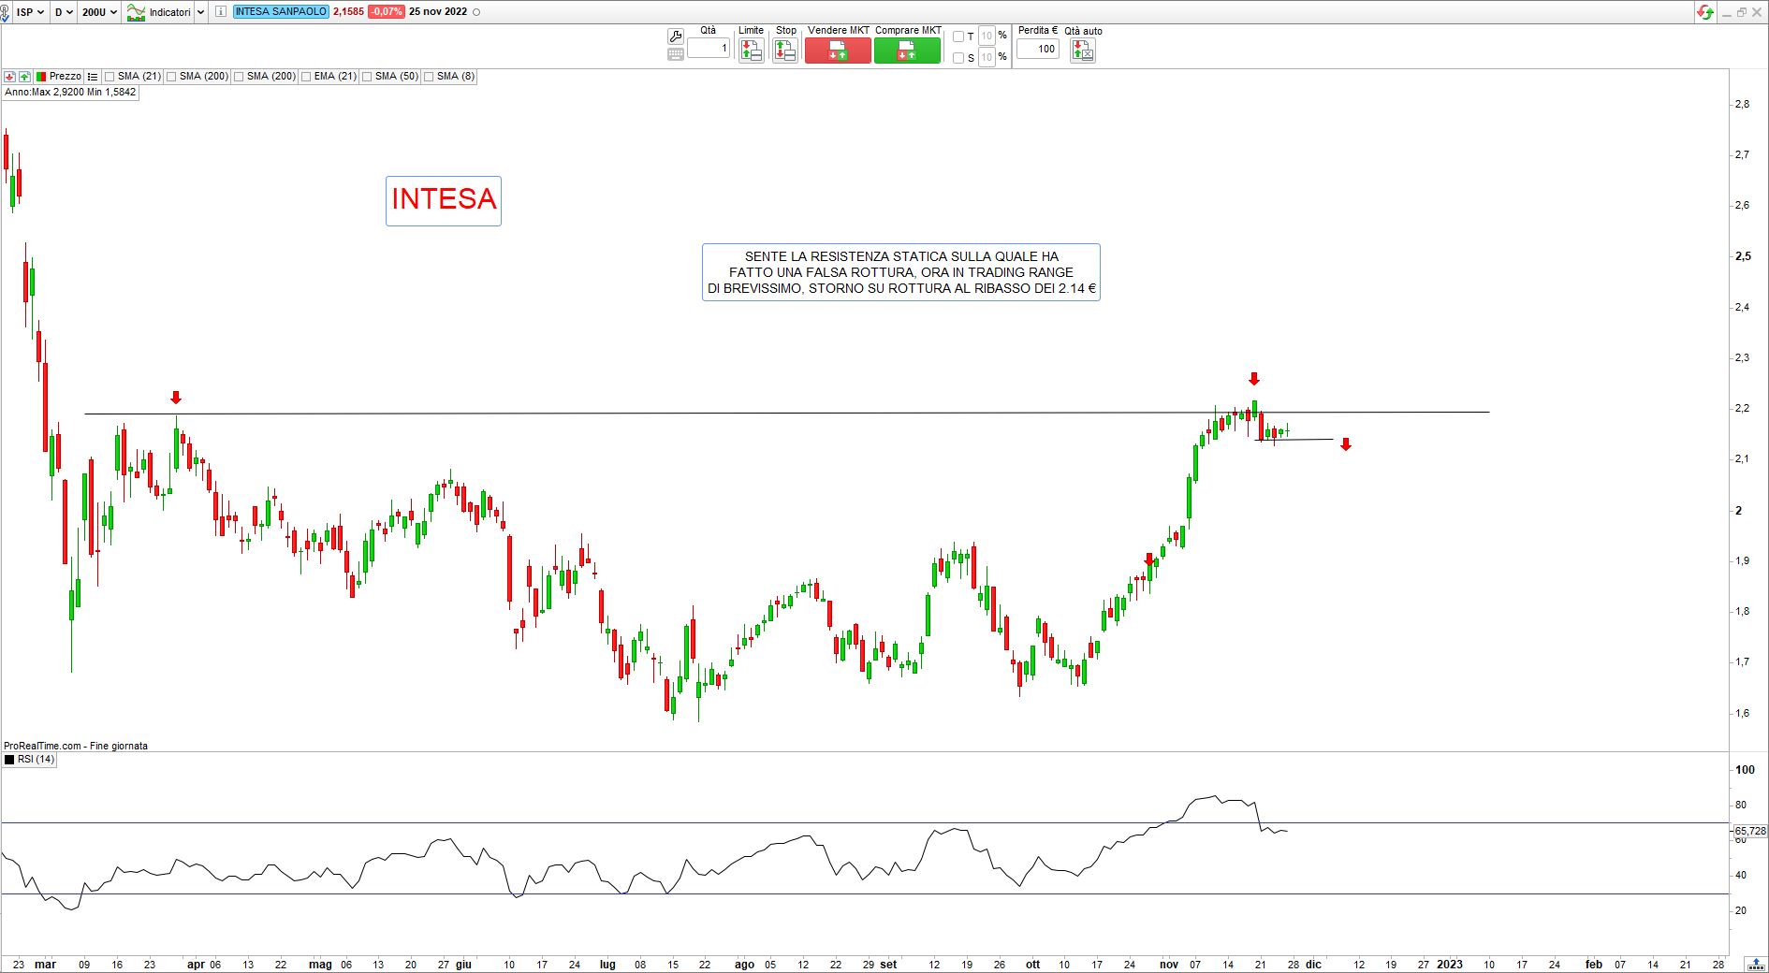The width and height of the screenshot is (1769, 973).
Task: Click the green Comprare MKT button
Action: click(907, 51)
